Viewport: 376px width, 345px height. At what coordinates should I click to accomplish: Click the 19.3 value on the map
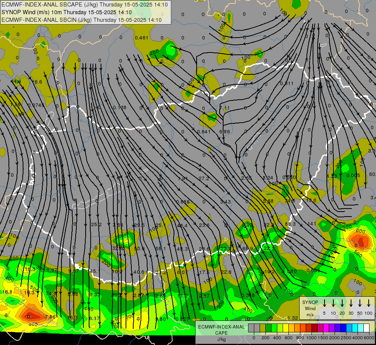click(x=30, y=292)
